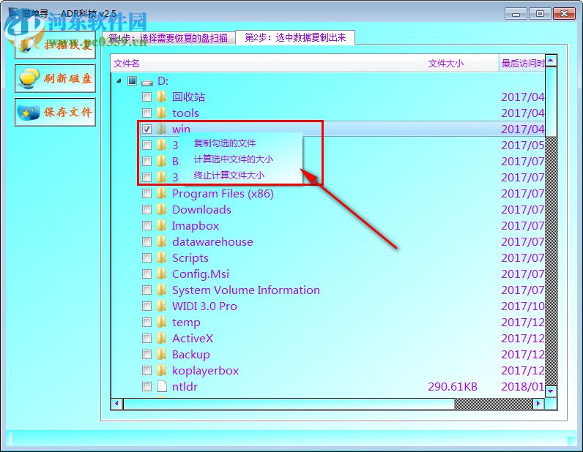Image resolution: width=583 pixels, height=452 pixels.
Task: Choose 复制勾选的文件 from context menu
Action: coord(225,143)
